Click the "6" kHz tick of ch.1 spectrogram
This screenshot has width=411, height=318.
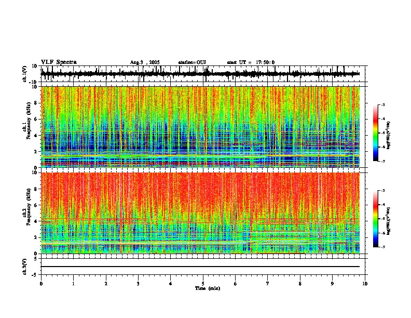[36, 119]
